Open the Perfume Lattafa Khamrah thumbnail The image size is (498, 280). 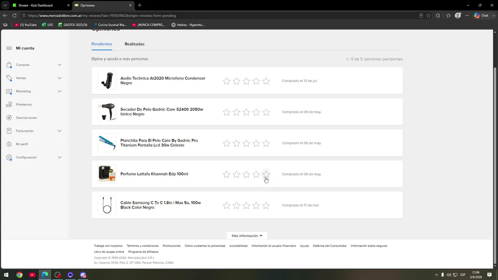107,174
